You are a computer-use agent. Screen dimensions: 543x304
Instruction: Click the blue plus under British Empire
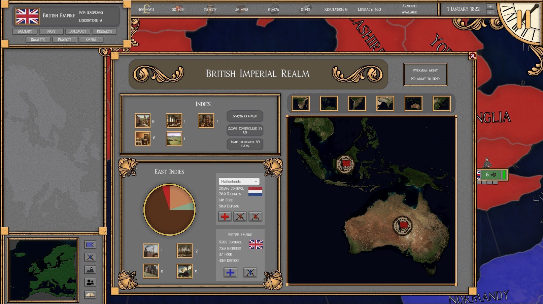230,272
